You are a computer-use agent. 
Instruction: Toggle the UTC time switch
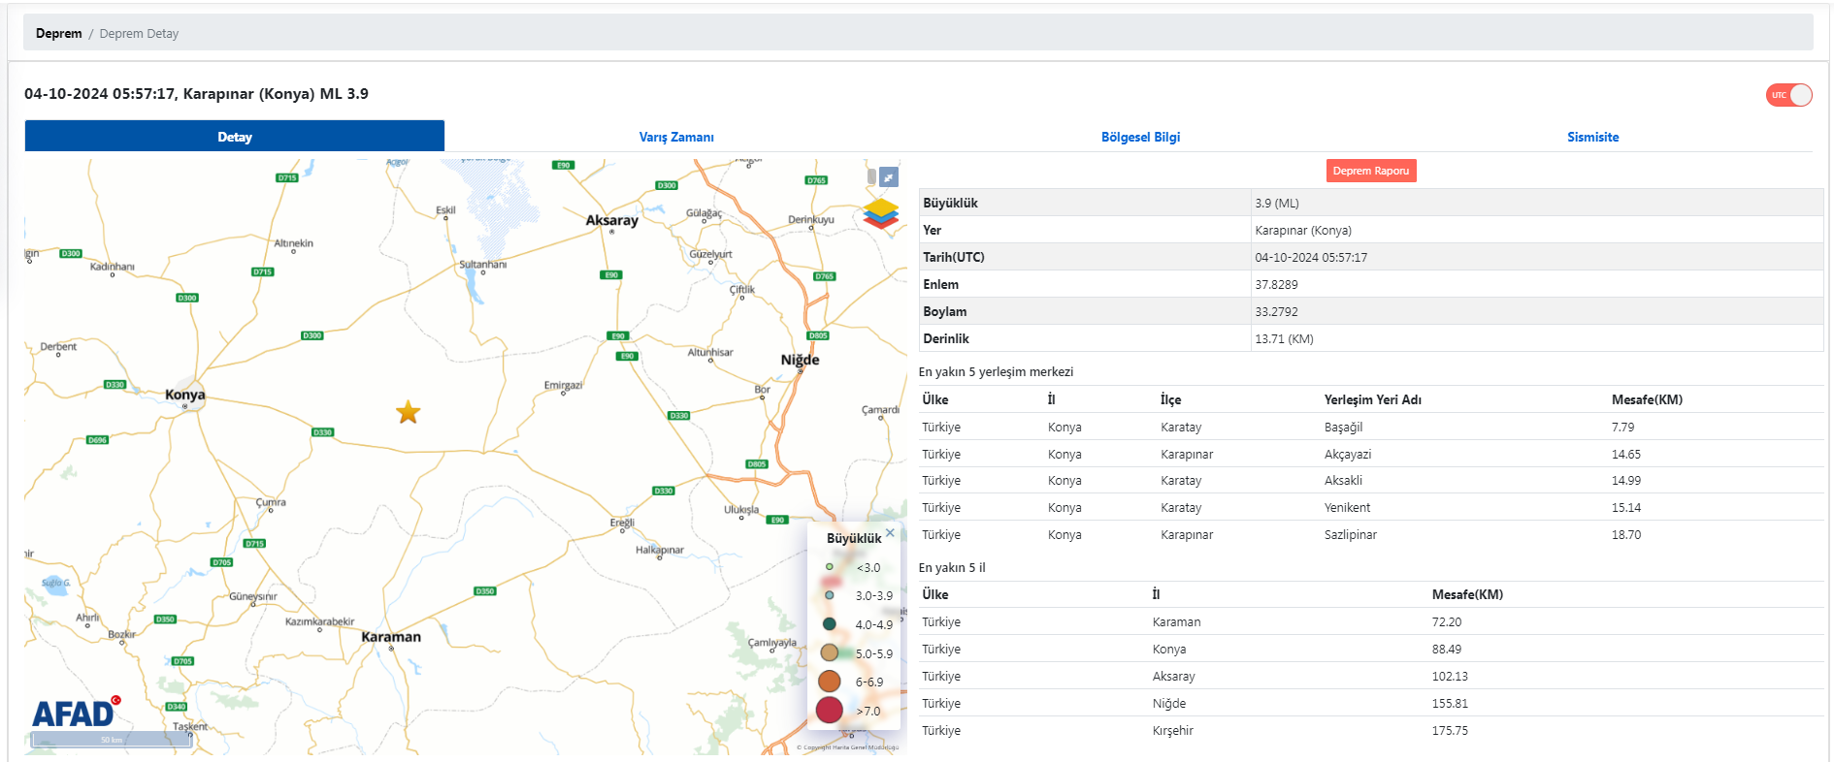click(1788, 95)
